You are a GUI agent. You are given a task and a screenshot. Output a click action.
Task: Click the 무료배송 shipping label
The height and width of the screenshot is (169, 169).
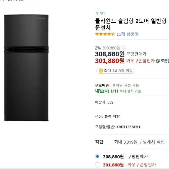102,85
